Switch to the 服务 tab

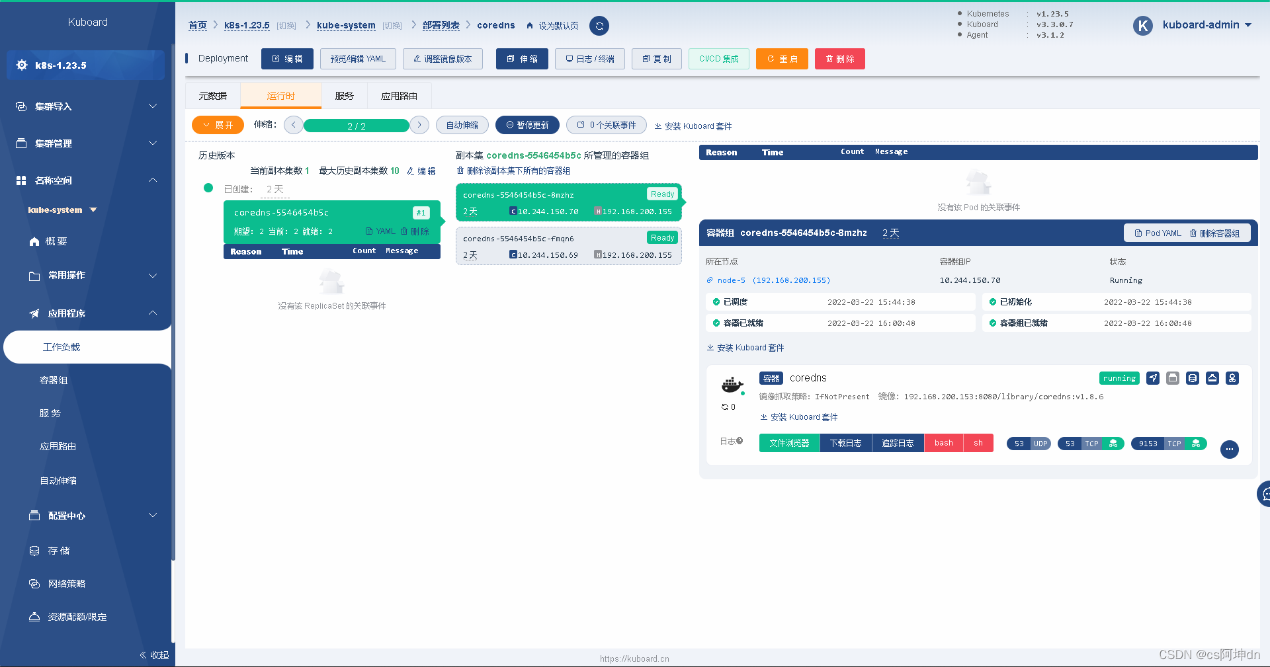pos(344,96)
